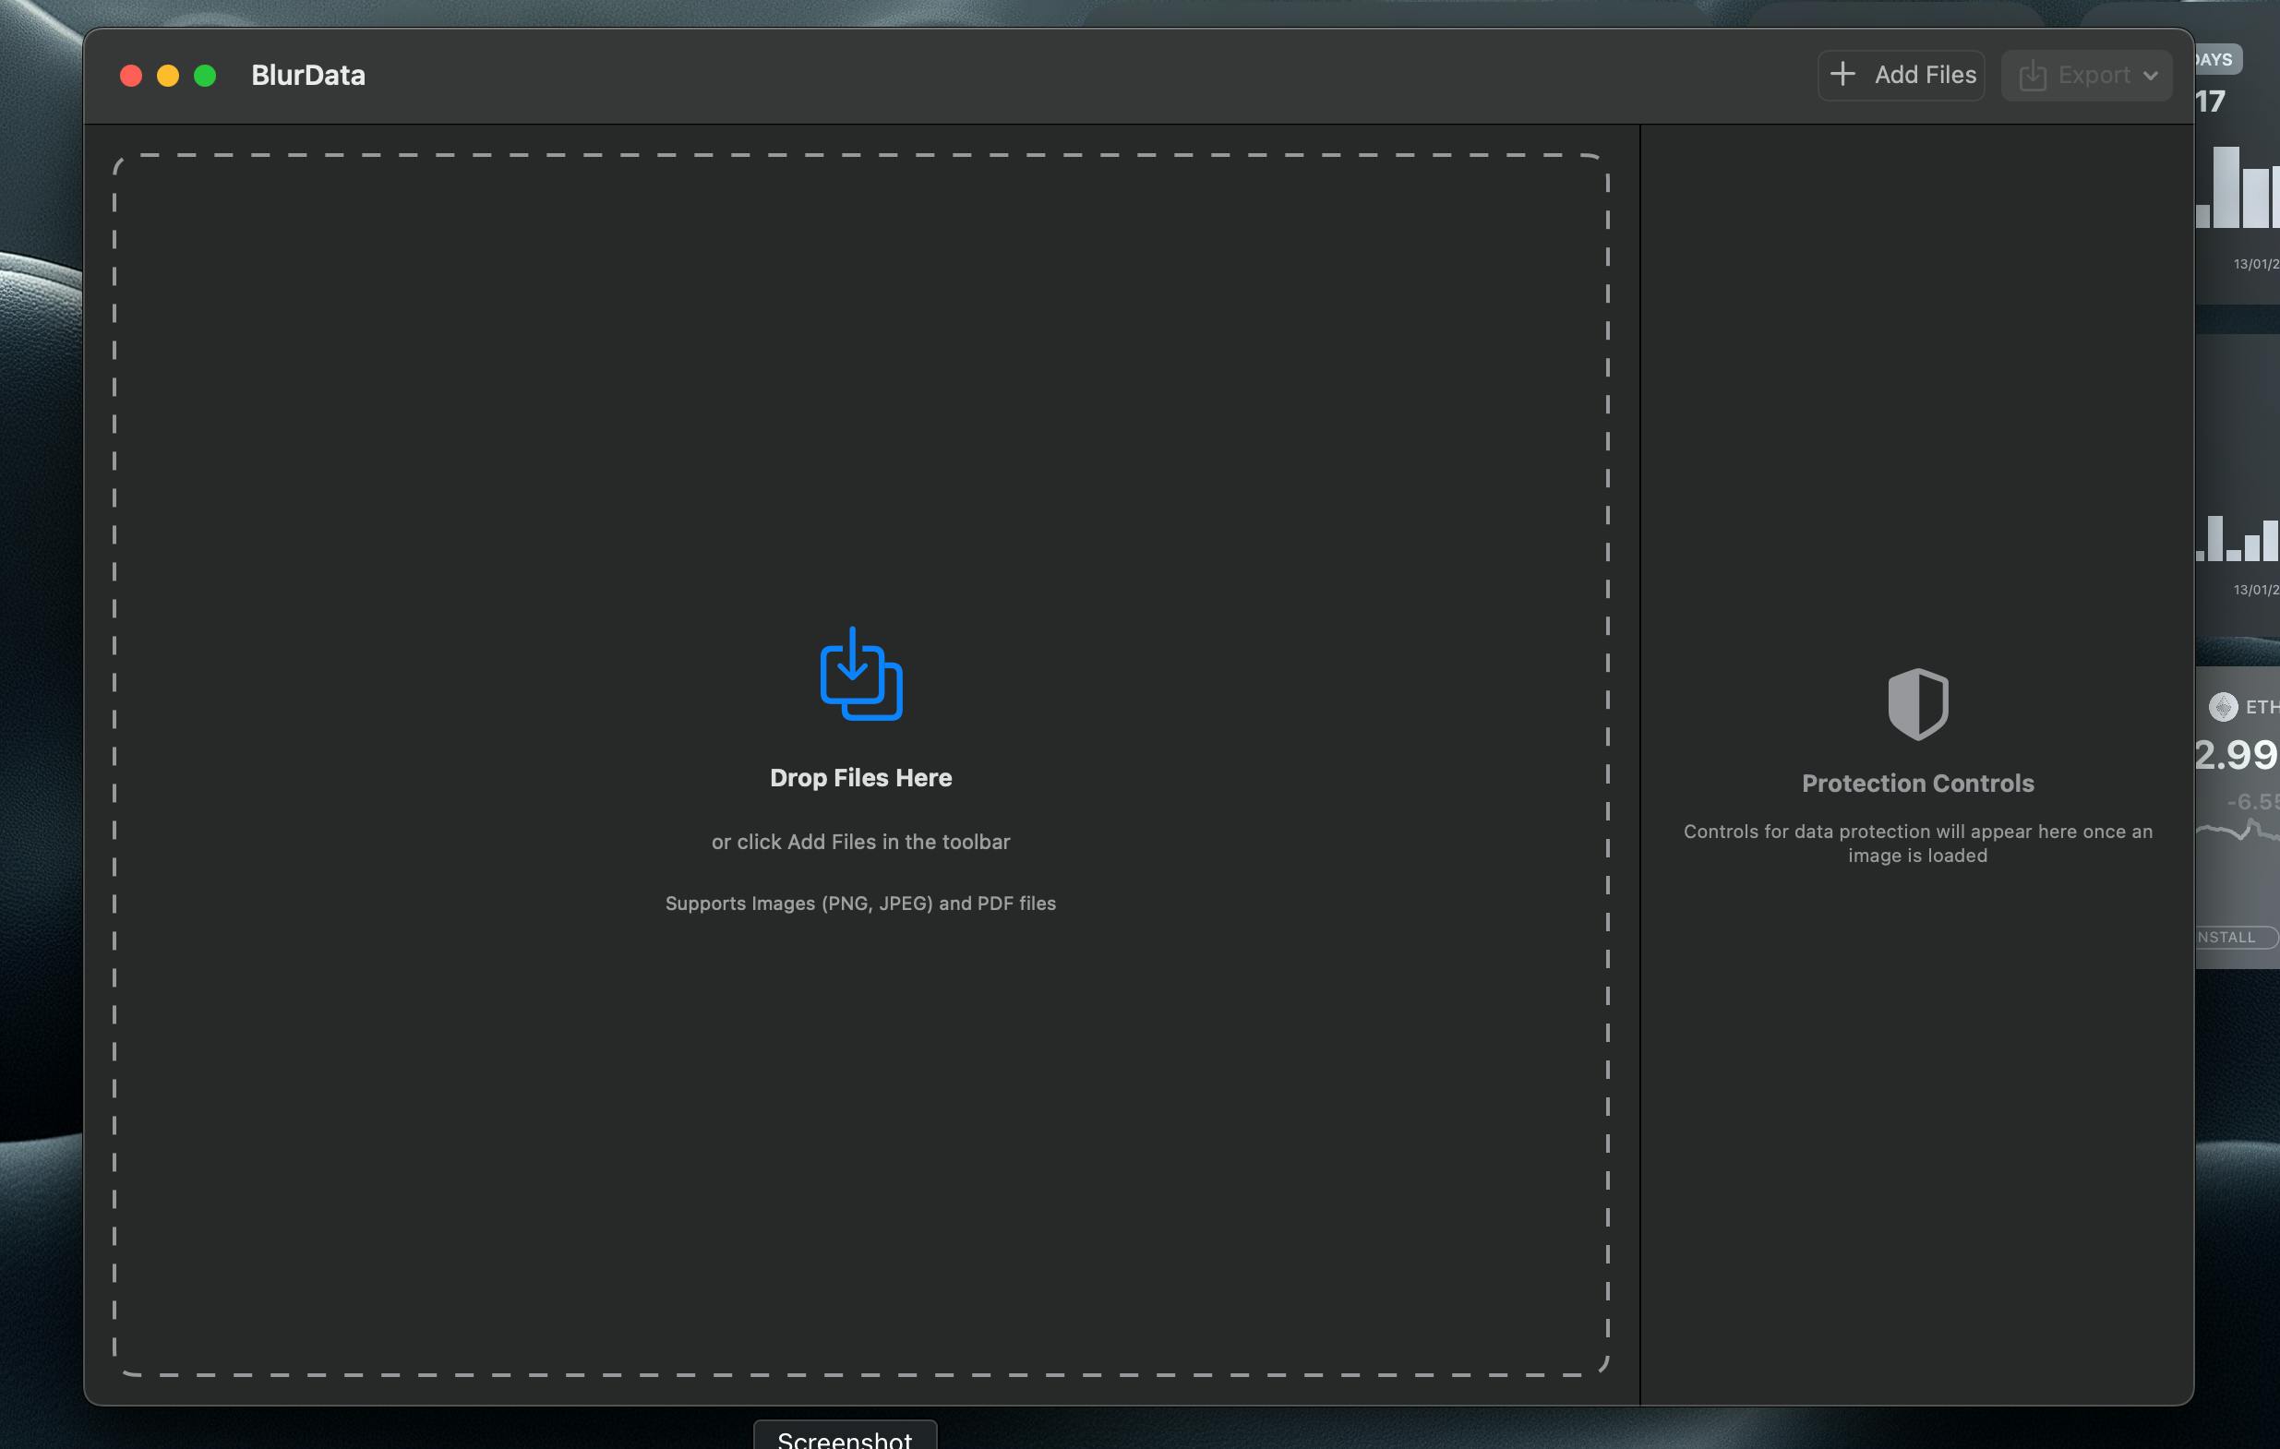
Task: Click the BlurData window title
Action: (307, 75)
